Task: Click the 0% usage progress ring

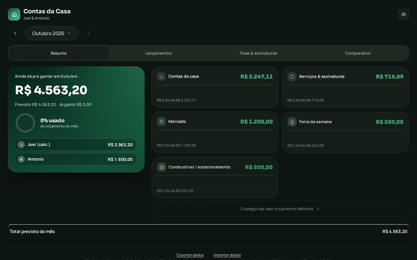Action: point(25,123)
